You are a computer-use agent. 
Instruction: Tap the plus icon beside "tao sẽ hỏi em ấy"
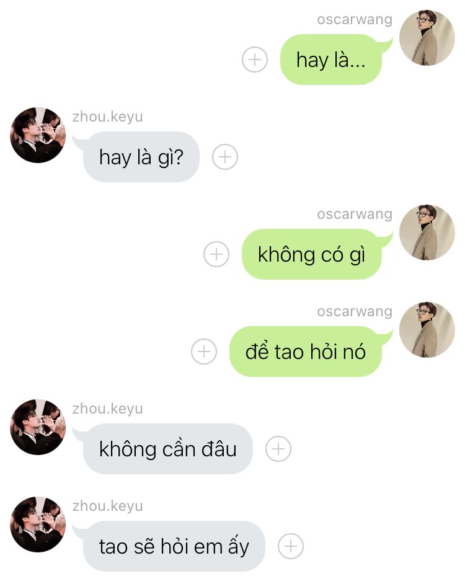291,546
